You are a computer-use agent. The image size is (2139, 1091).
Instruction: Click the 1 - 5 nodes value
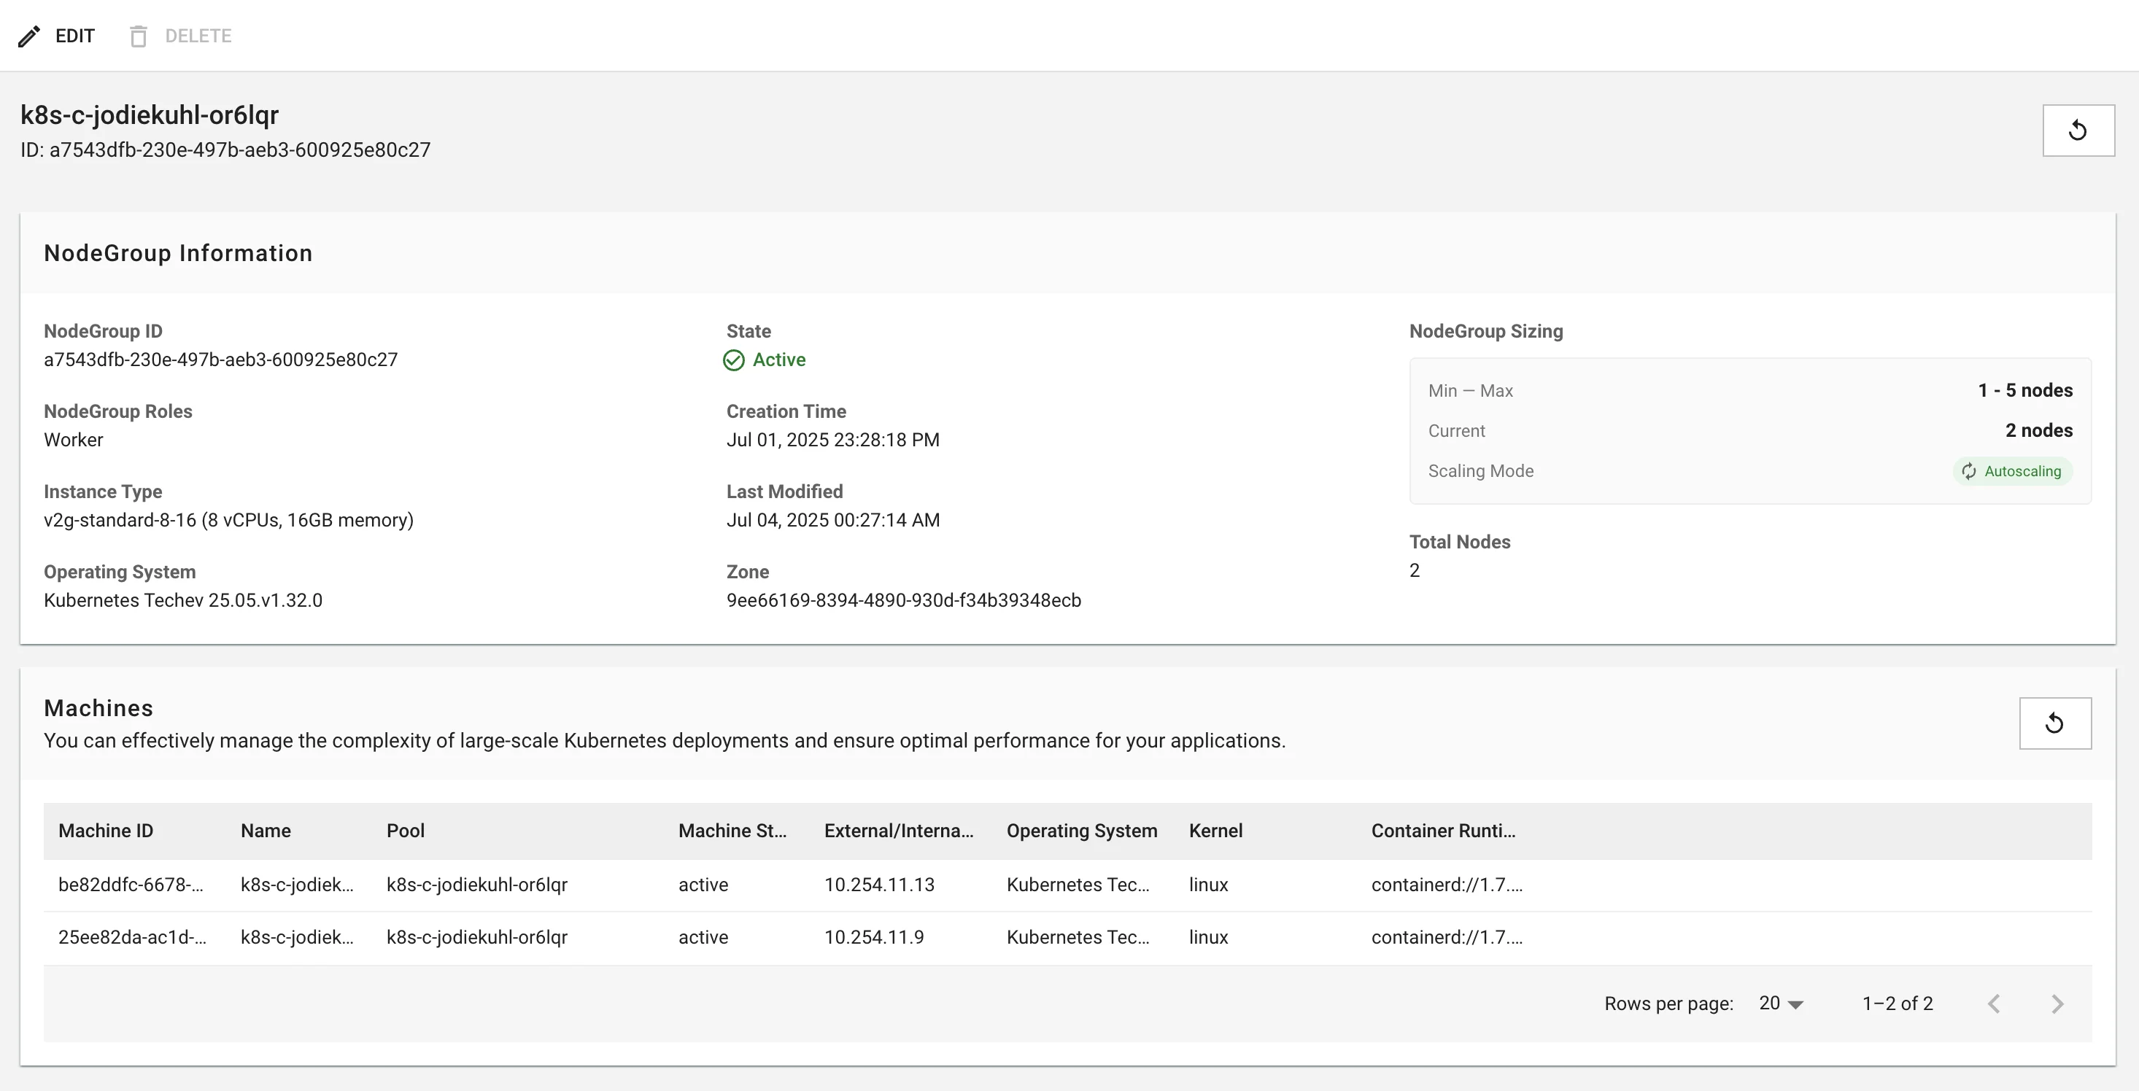(x=2025, y=391)
